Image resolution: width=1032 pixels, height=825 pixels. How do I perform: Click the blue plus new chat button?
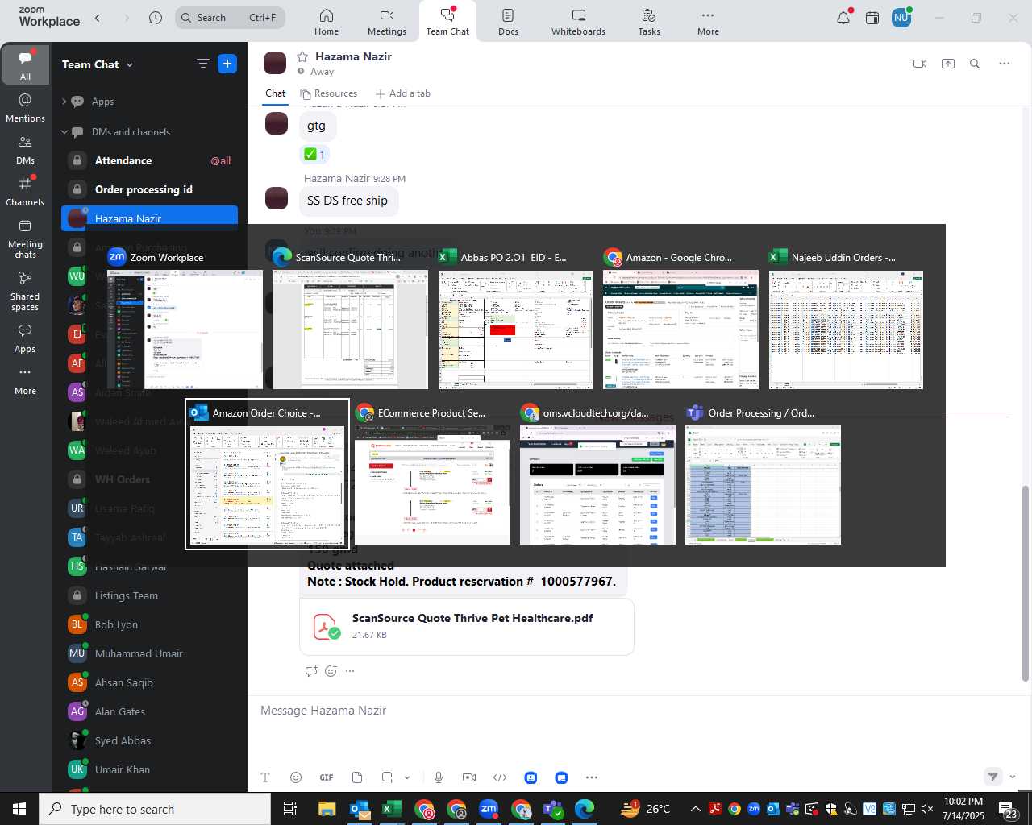click(227, 64)
